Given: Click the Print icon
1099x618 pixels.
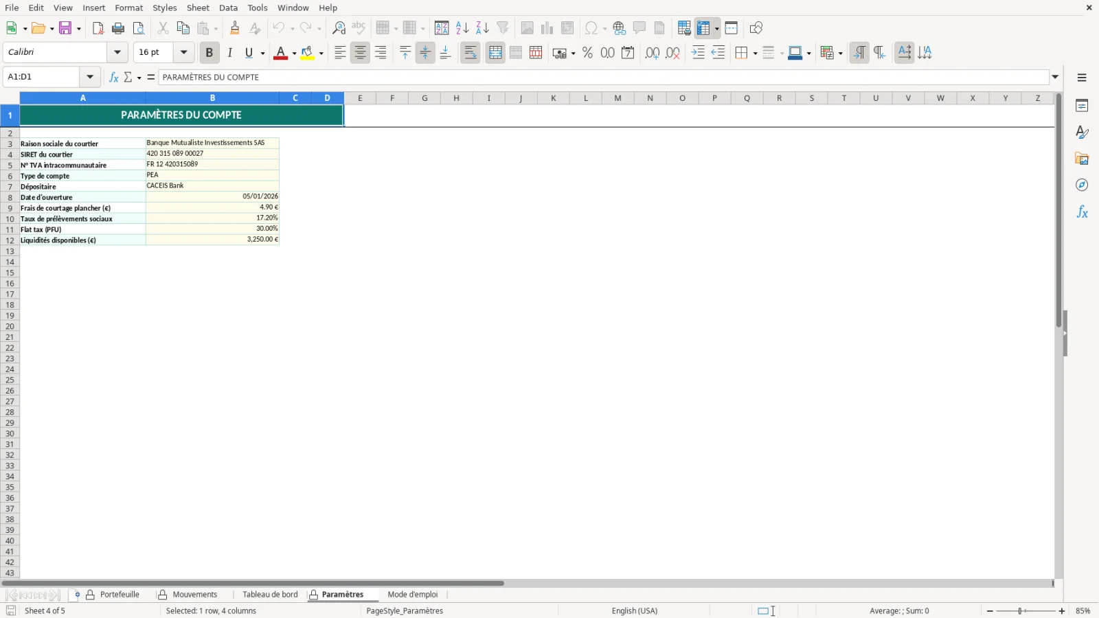Looking at the screenshot, I should [x=118, y=28].
